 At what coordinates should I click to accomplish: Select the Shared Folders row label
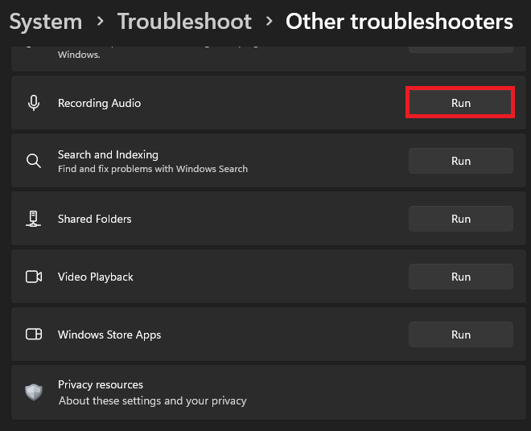[94, 219]
